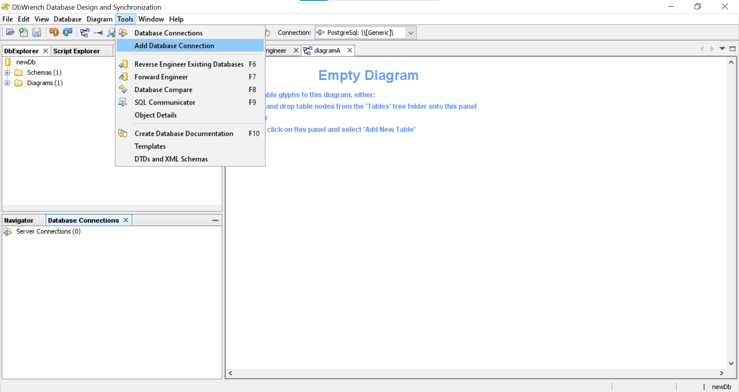Click the Save toolbar icon
The height and width of the screenshot is (392, 739).
[37, 32]
